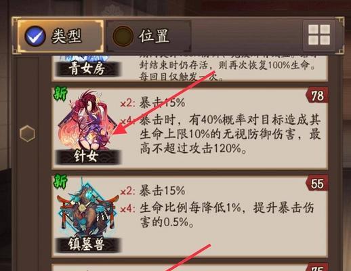Tap the 78 count badge
This screenshot has height=271, width=351.
pyautogui.click(x=316, y=96)
